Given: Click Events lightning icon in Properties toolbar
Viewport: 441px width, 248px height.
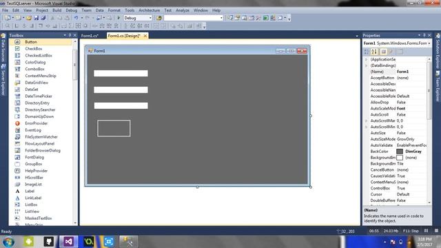Looking at the screenshot, I should [x=391, y=52].
